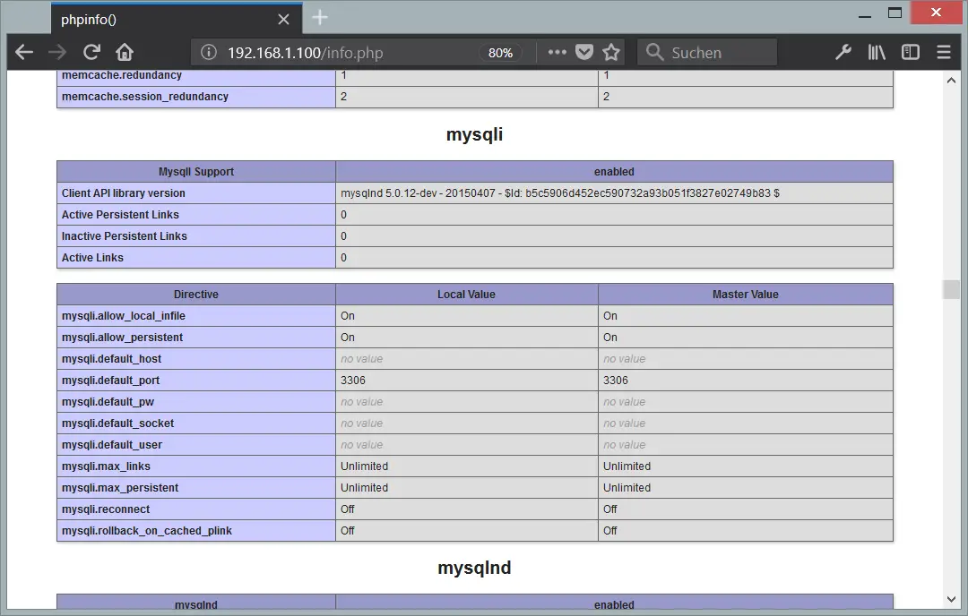
Task: Click the 'Master Value' column header
Action: 746,295
